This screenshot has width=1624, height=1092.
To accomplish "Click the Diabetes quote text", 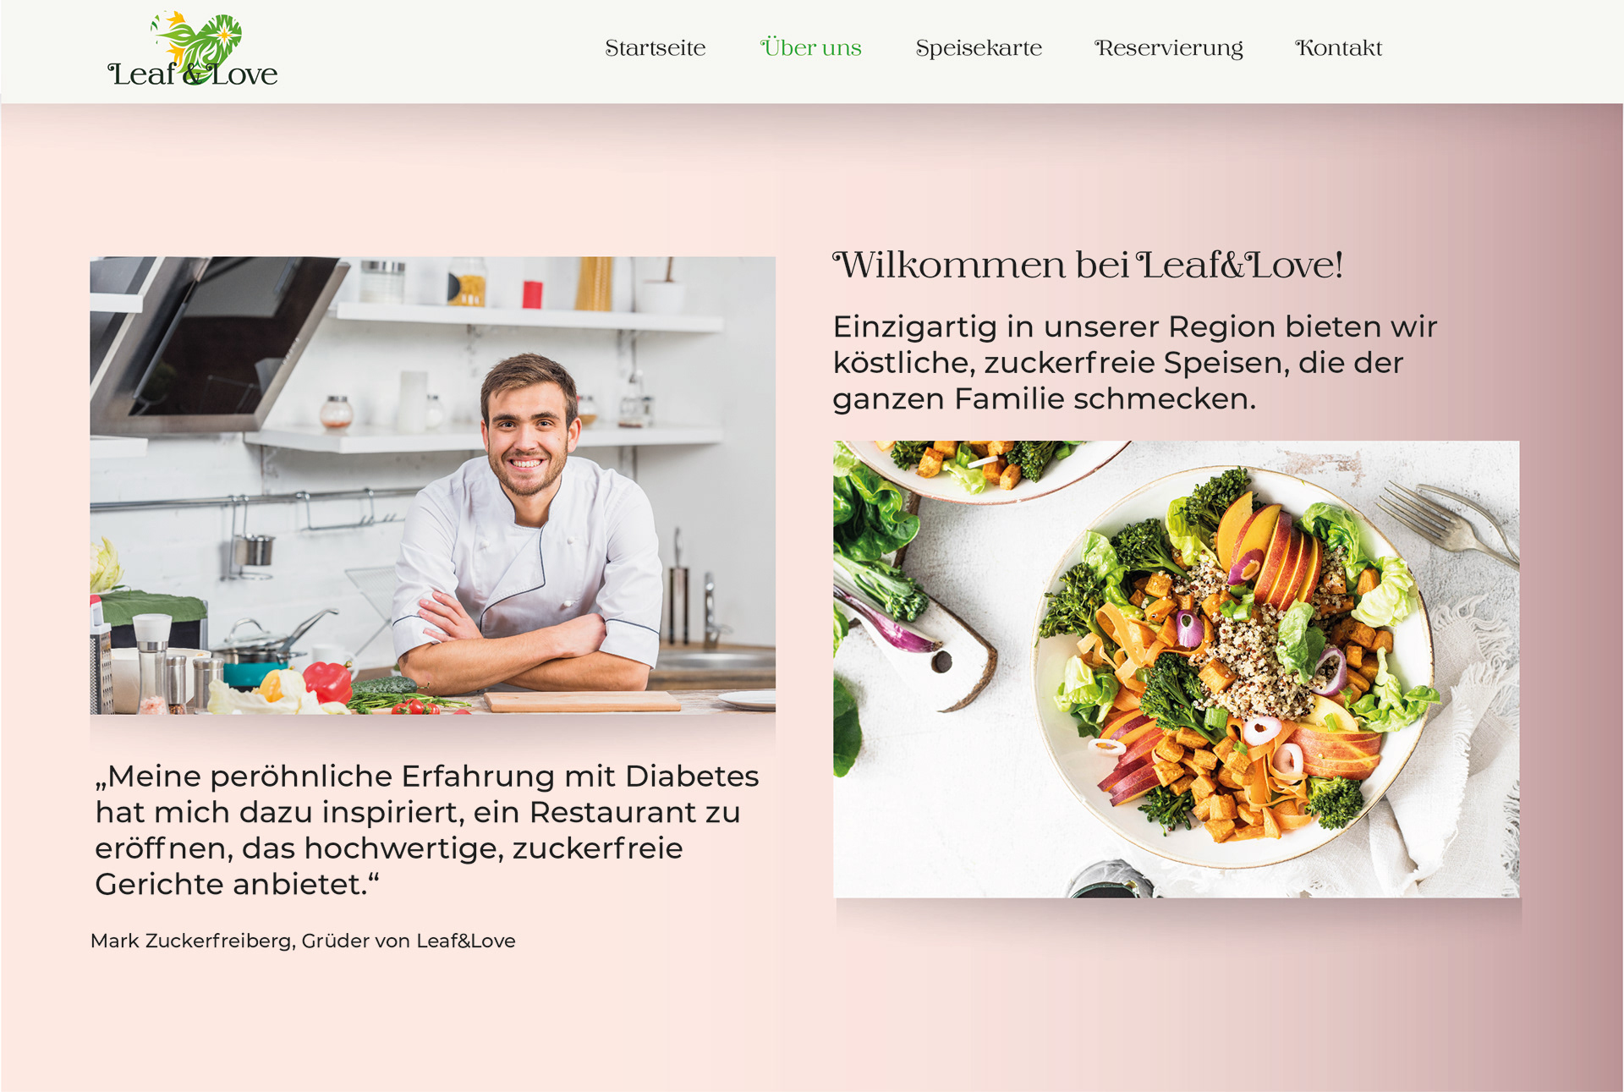I will (427, 830).
